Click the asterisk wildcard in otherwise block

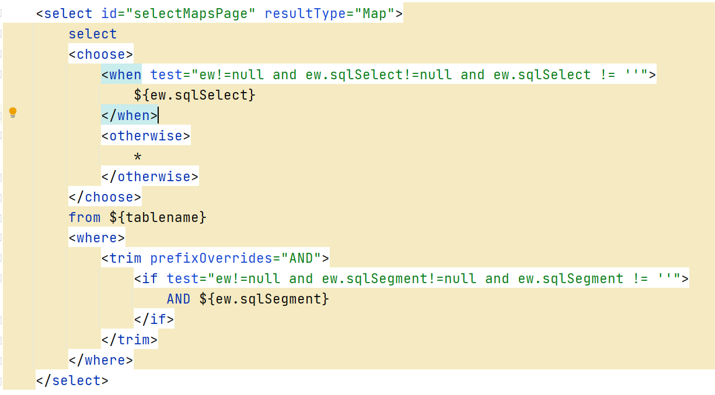click(138, 157)
